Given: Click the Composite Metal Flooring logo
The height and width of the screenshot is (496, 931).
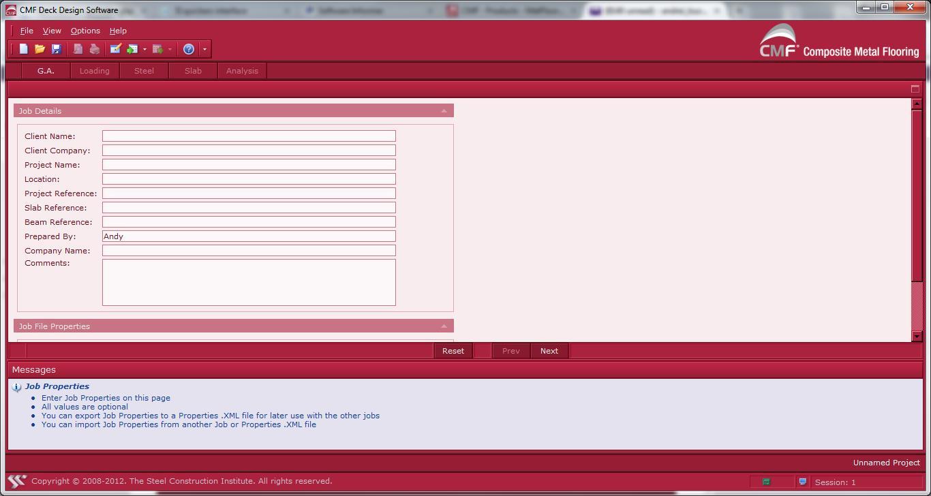Looking at the screenshot, I should (839, 42).
